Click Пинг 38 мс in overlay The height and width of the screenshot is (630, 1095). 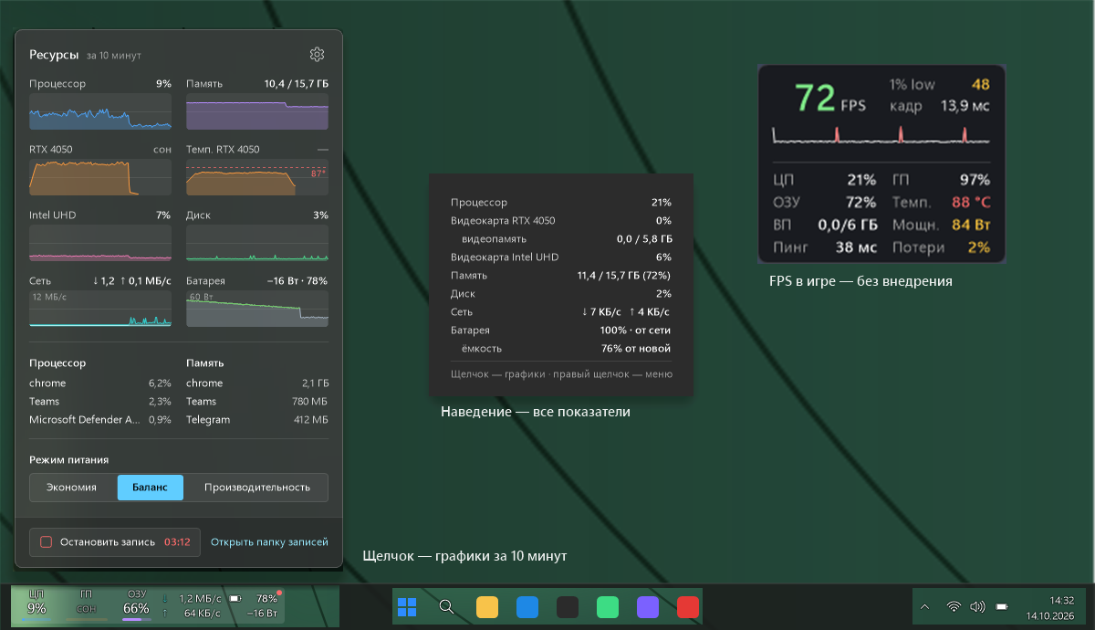click(825, 247)
